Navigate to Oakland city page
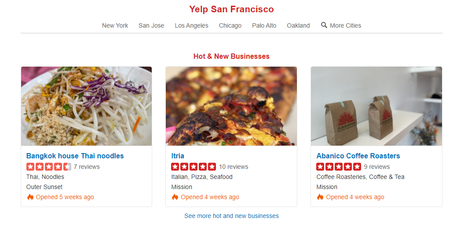Screen dimensions: 464x225 [298, 25]
